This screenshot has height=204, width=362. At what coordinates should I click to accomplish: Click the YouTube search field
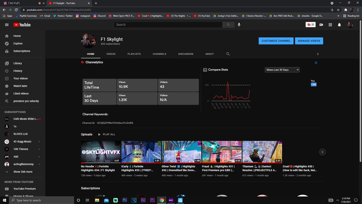168,25
